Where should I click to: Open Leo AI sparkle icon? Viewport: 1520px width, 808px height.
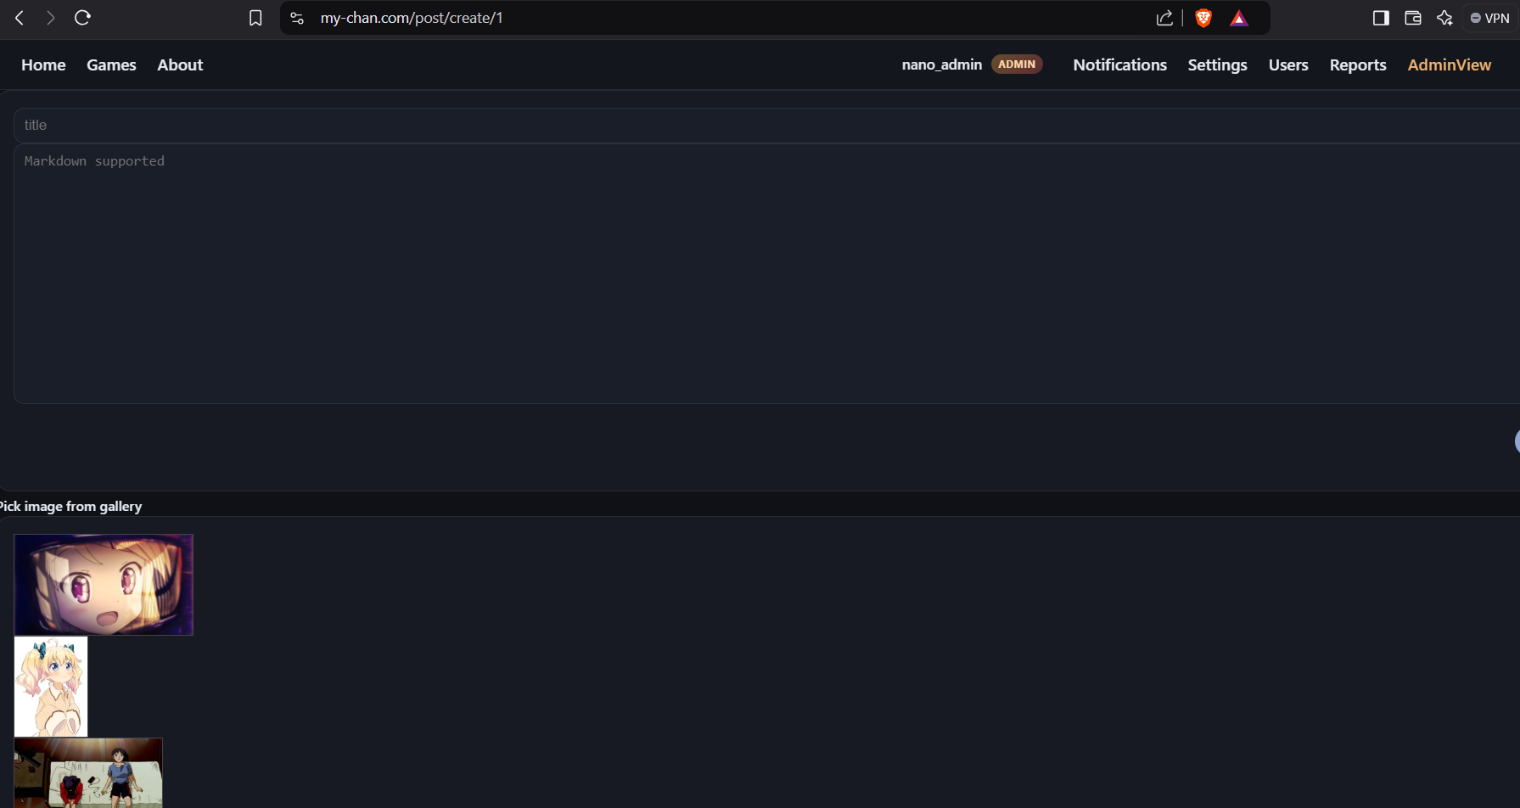(1444, 18)
